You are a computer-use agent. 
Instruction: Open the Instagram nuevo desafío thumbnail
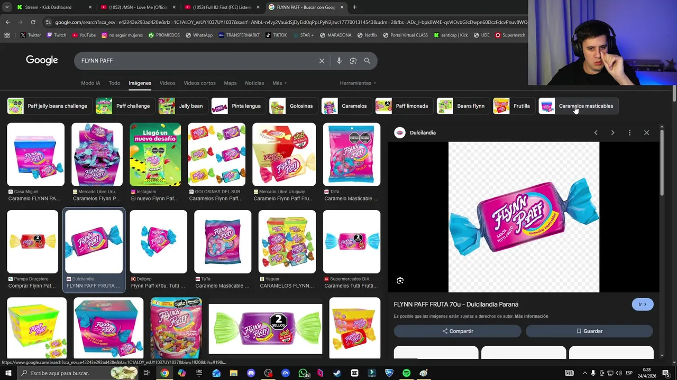coord(155,155)
